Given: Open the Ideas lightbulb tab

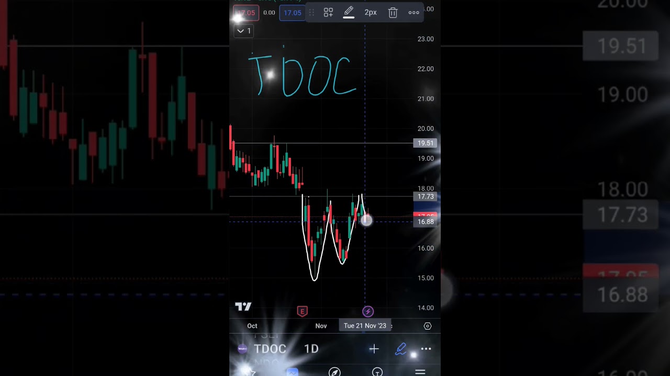Looking at the screenshot, I should (x=377, y=372).
